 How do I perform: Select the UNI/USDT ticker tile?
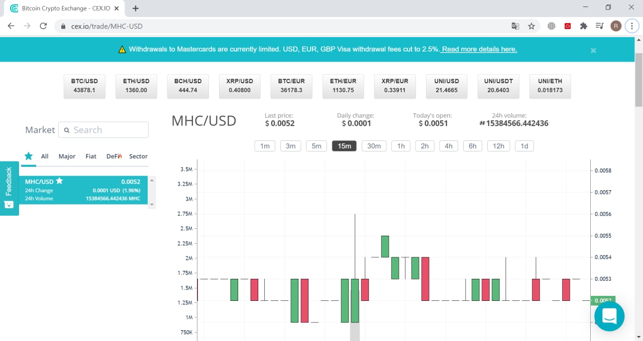click(498, 86)
